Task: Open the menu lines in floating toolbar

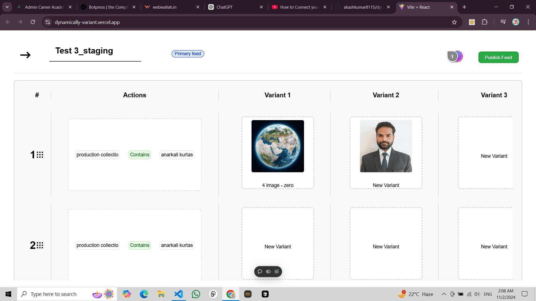Action: point(277,271)
